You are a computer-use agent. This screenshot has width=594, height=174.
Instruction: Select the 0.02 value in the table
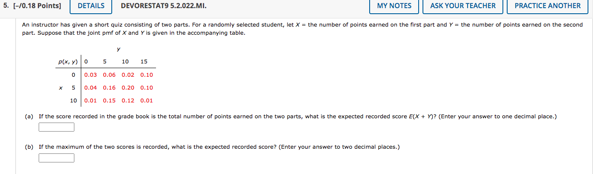coord(128,75)
